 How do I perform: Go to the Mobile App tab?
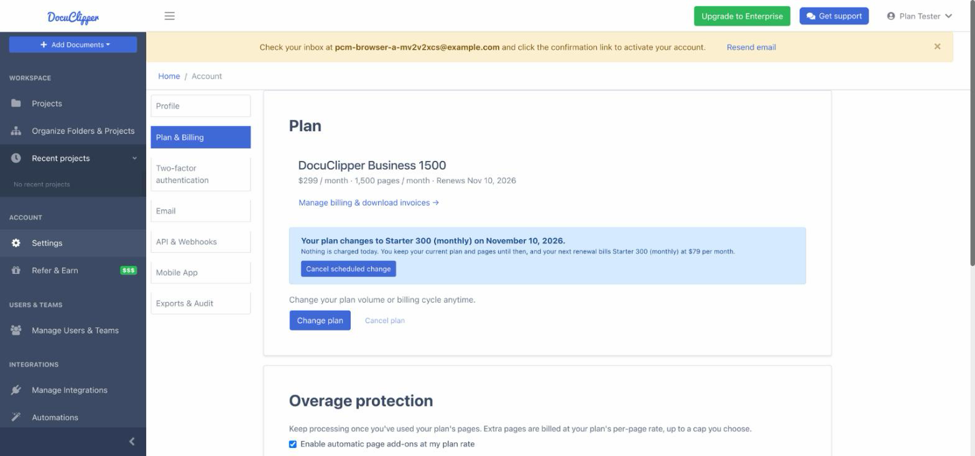pos(200,272)
